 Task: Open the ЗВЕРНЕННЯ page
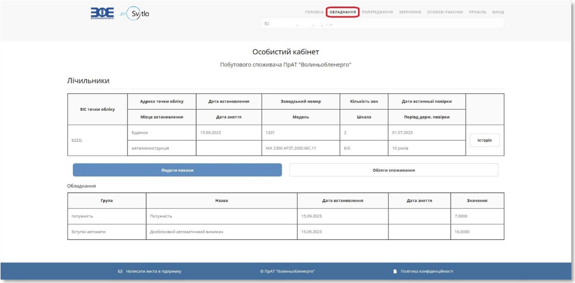pyautogui.click(x=410, y=12)
